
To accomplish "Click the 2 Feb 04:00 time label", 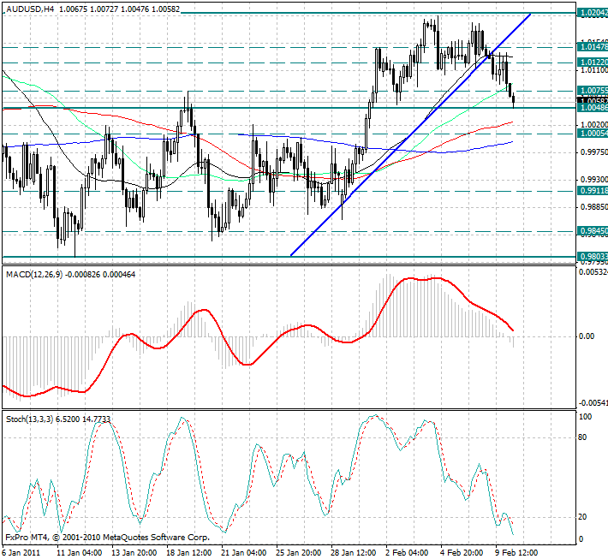I will point(407,552).
